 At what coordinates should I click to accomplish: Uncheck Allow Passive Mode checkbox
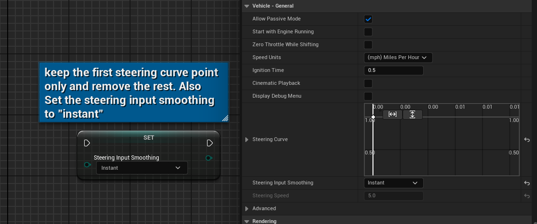coord(368,19)
